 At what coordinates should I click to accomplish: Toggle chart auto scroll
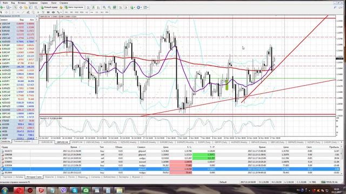click(x=121, y=7)
